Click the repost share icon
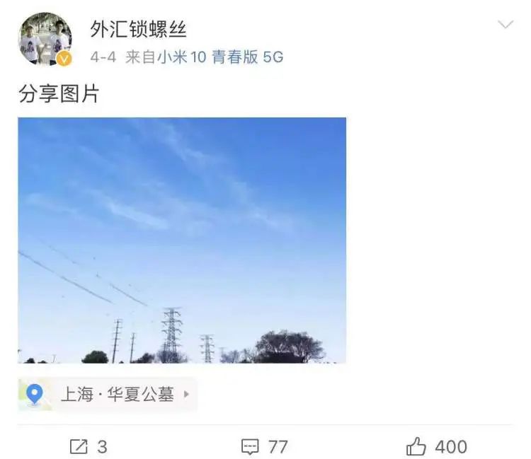This screenshot has height=459, width=531. point(79,446)
